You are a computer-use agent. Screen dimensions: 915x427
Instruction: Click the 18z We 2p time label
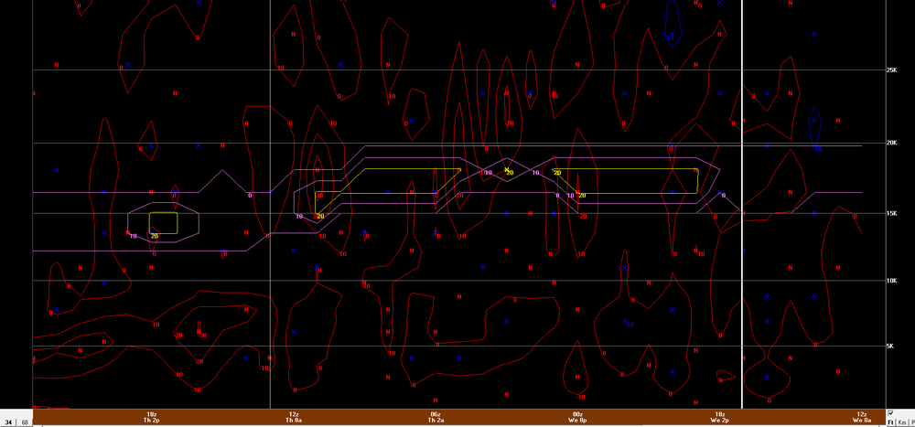pos(719,417)
